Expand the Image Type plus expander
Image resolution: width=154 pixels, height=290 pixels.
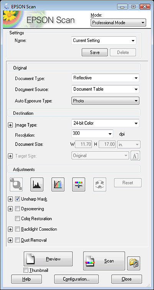pyautogui.click(x=10, y=125)
